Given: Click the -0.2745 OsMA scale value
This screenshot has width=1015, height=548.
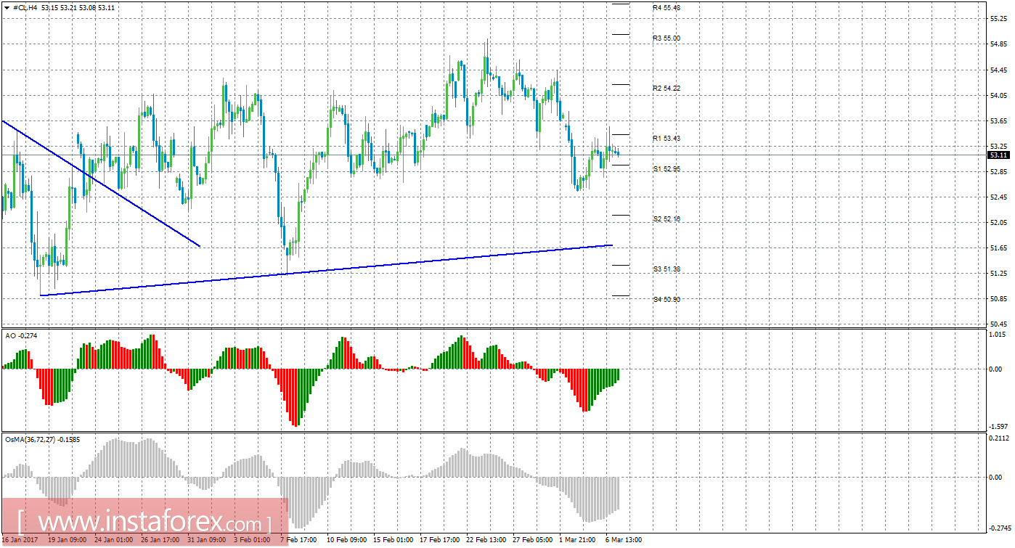Looking at the screenshot, I should 1000,528.
